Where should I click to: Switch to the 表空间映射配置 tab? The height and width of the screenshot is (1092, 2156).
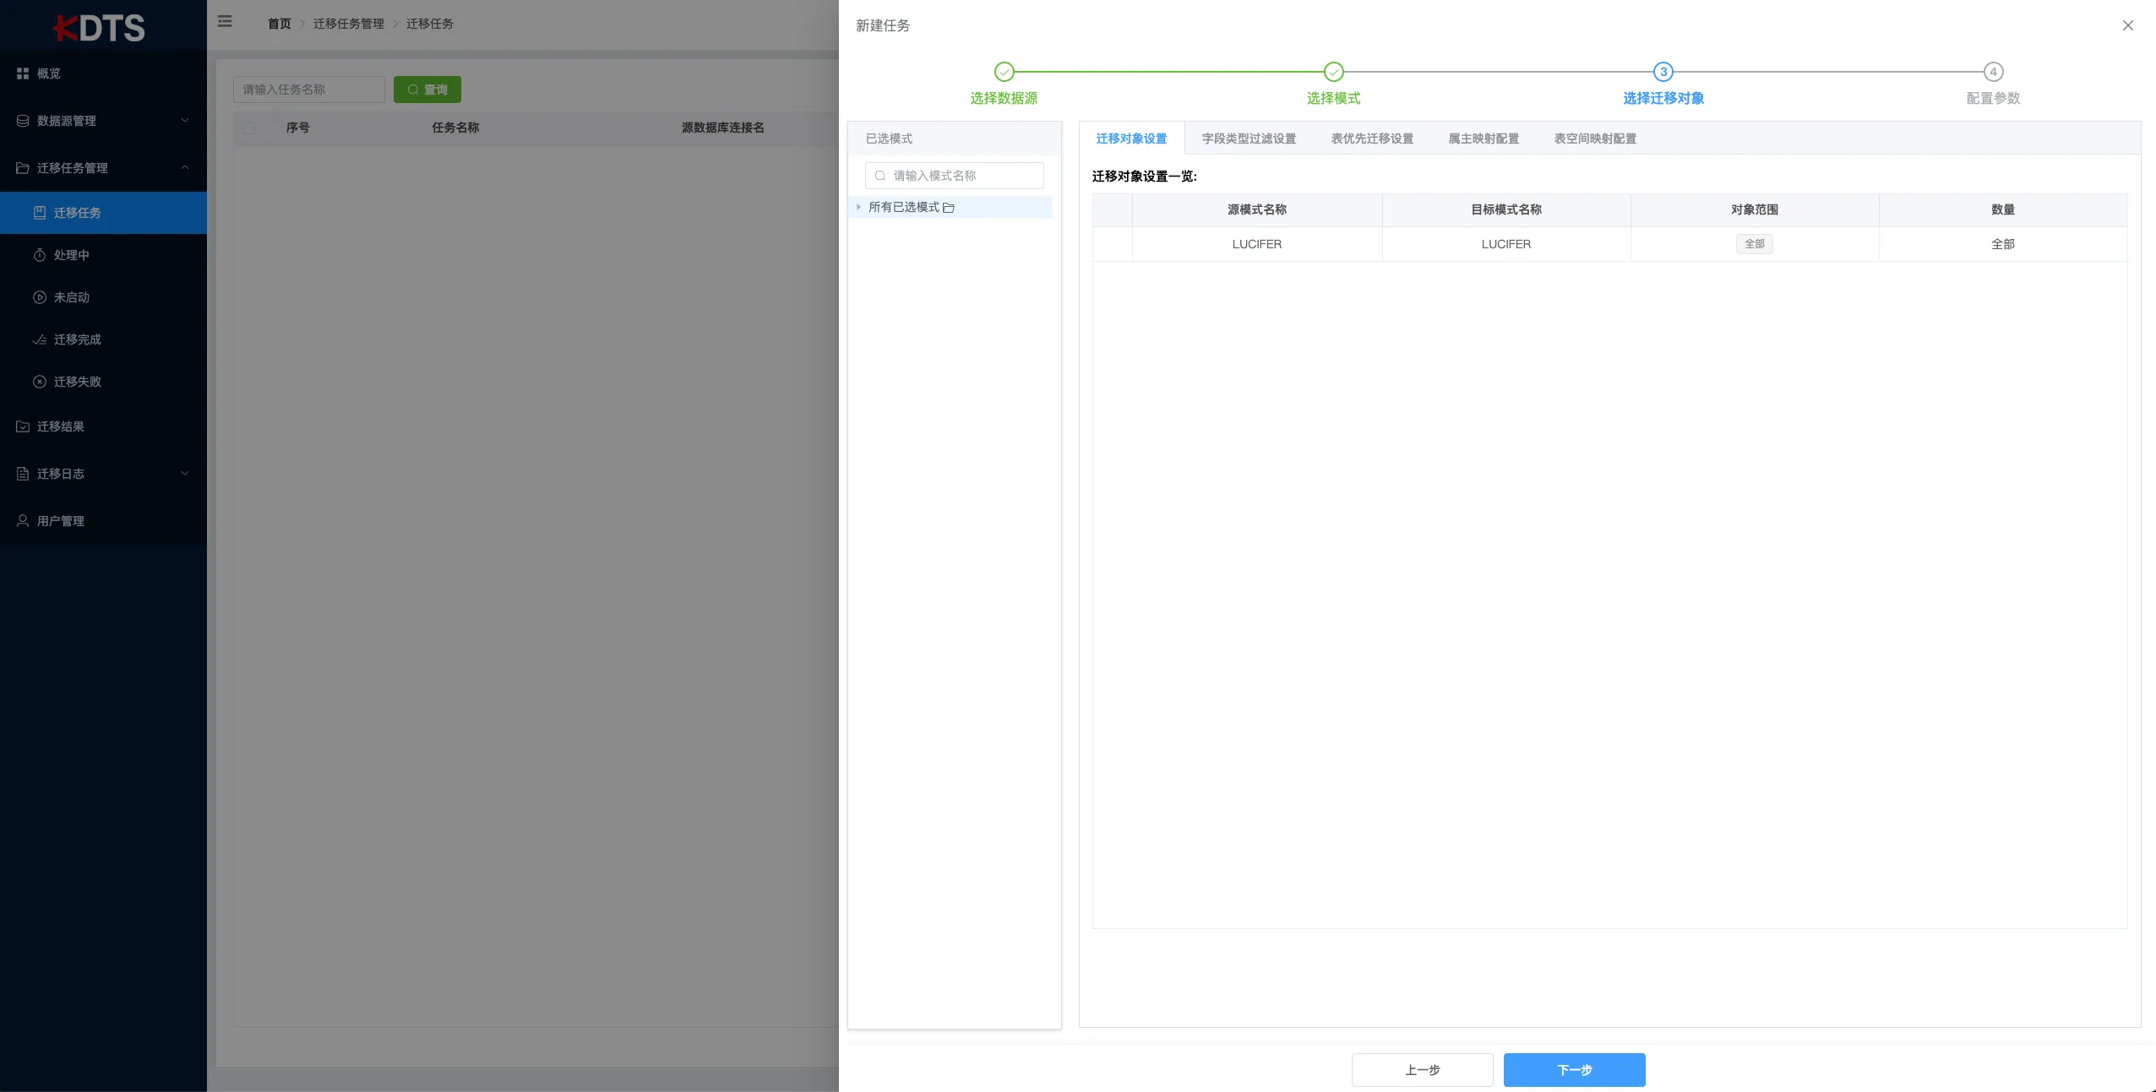(x=1595, y=138)
